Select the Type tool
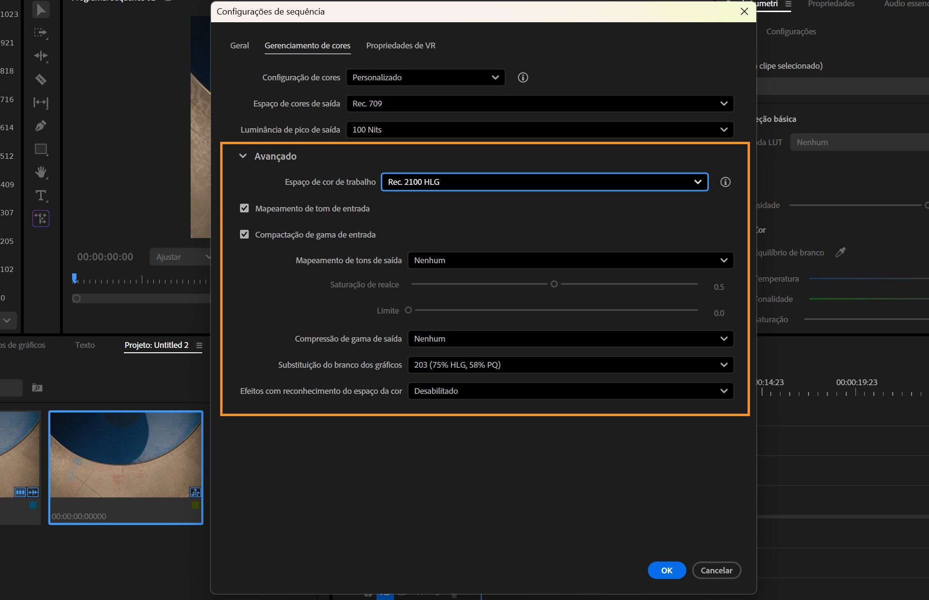 (41, 195)
